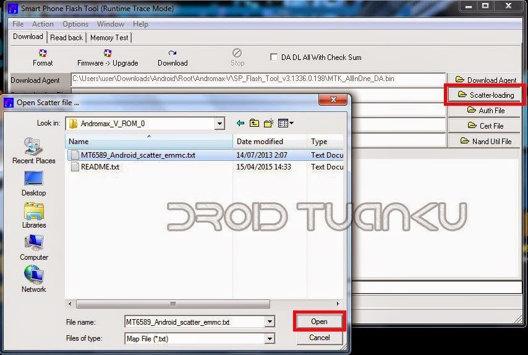Open Desktop in the places sidebar

click(x=33, y=184)
